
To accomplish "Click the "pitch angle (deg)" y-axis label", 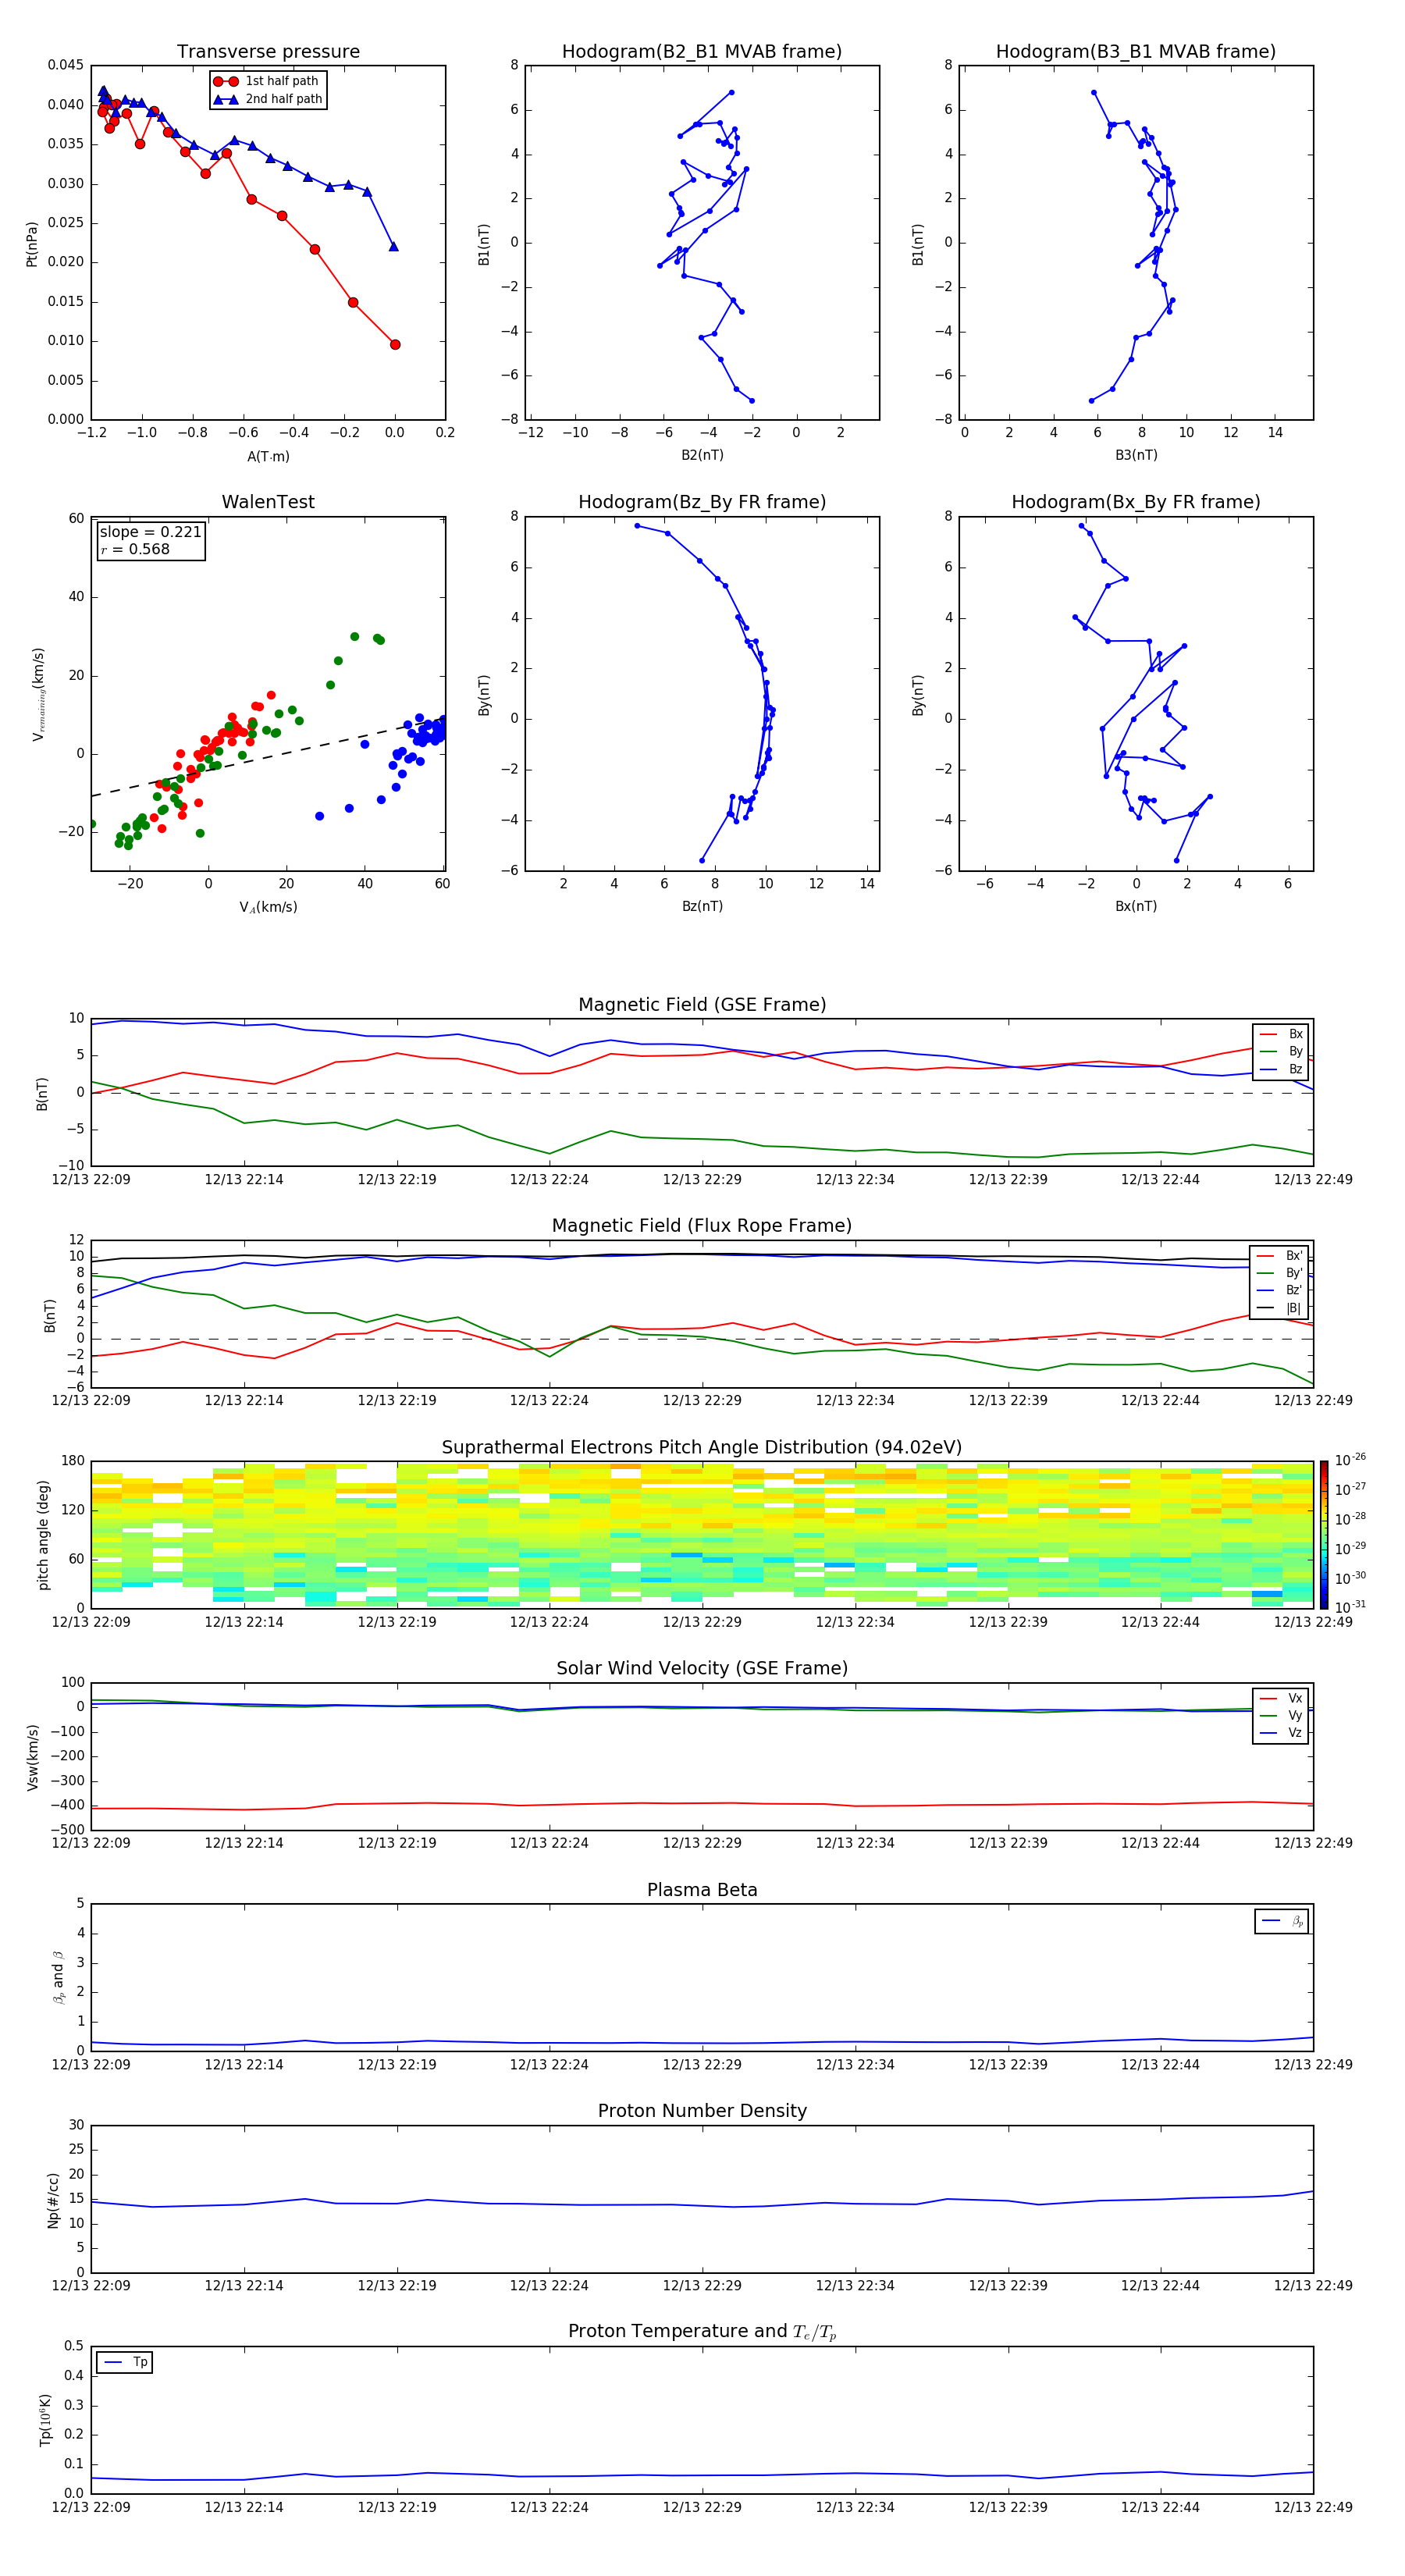I will (43, 1535).
